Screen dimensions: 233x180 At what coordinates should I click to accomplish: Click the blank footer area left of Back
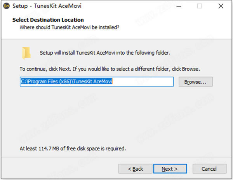[x=58, y=169]
